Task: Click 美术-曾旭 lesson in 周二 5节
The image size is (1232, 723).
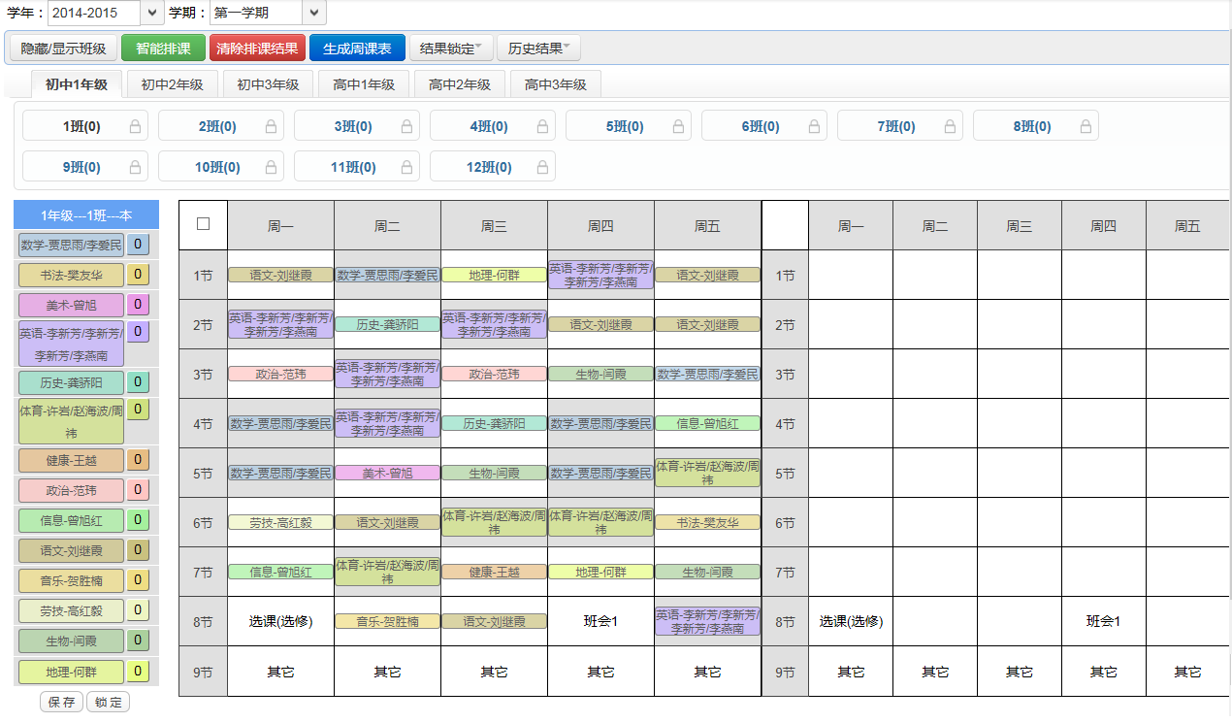Action: click(387, 473)
